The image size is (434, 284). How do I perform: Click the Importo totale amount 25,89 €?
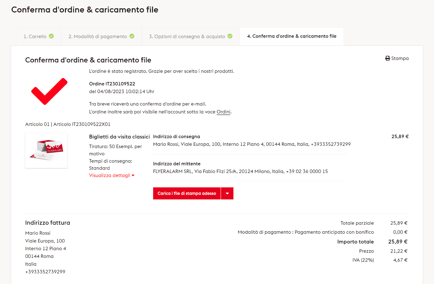[x=398, y=242]
